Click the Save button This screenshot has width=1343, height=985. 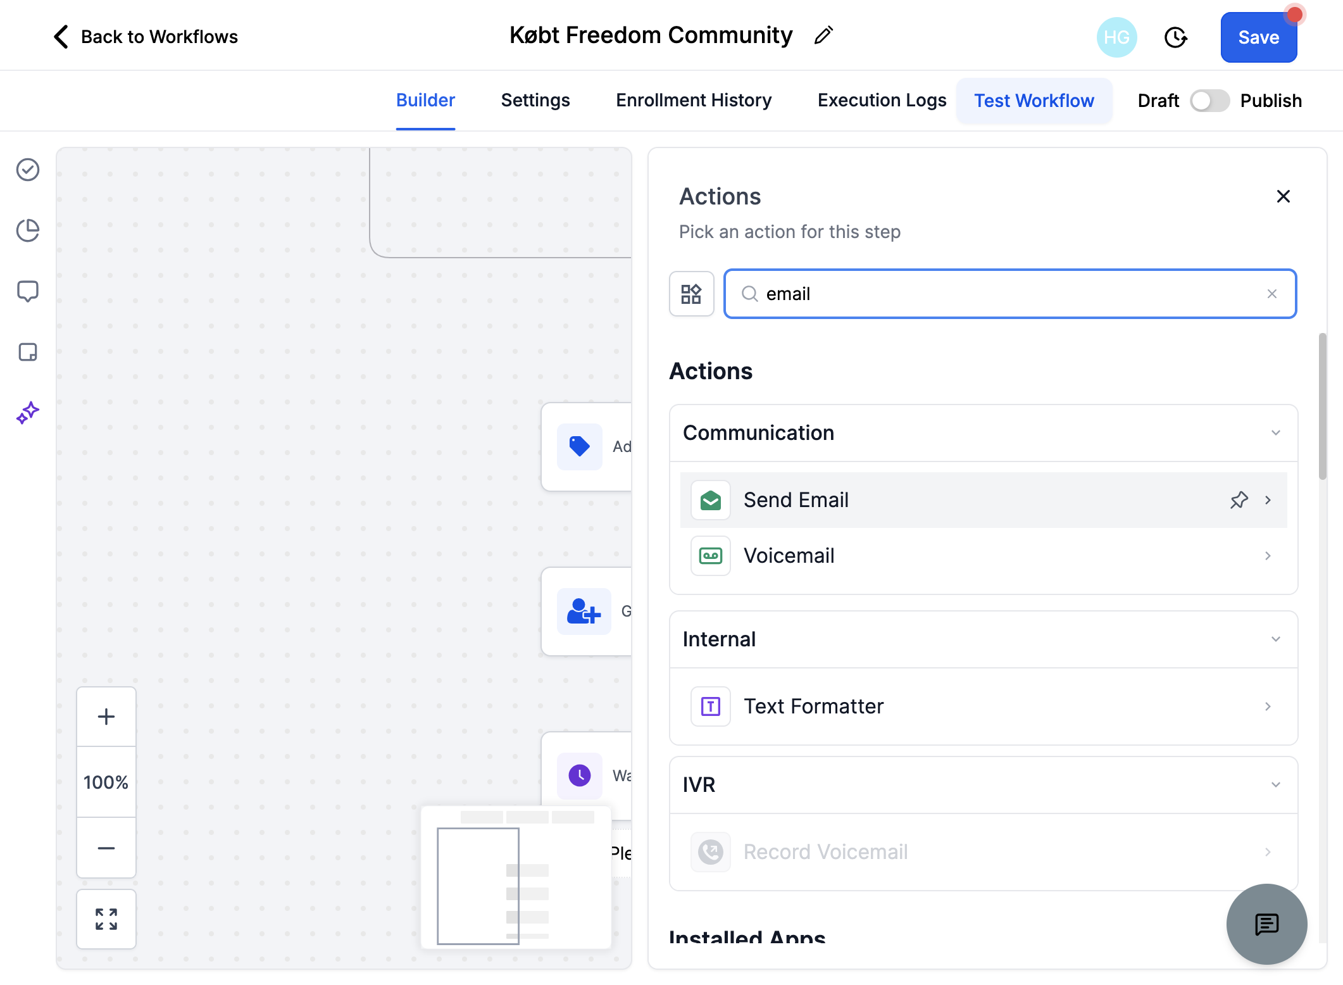pyautogui.click(x=1258, y=37)
